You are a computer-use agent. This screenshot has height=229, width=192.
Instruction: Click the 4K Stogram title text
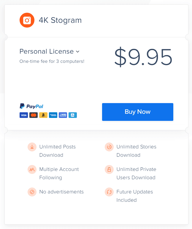(x=60, y=20)
